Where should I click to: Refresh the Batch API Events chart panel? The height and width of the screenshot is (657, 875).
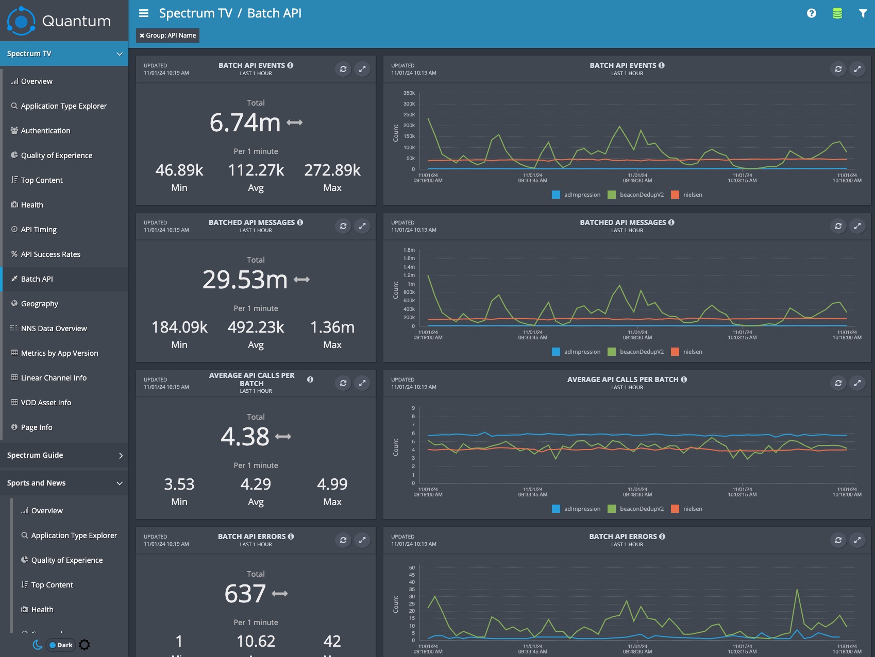pos(838,69)
